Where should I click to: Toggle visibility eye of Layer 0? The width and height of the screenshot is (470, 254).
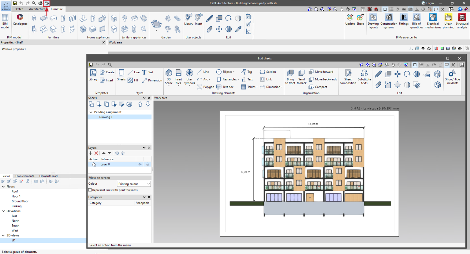(x=140, y=164)
